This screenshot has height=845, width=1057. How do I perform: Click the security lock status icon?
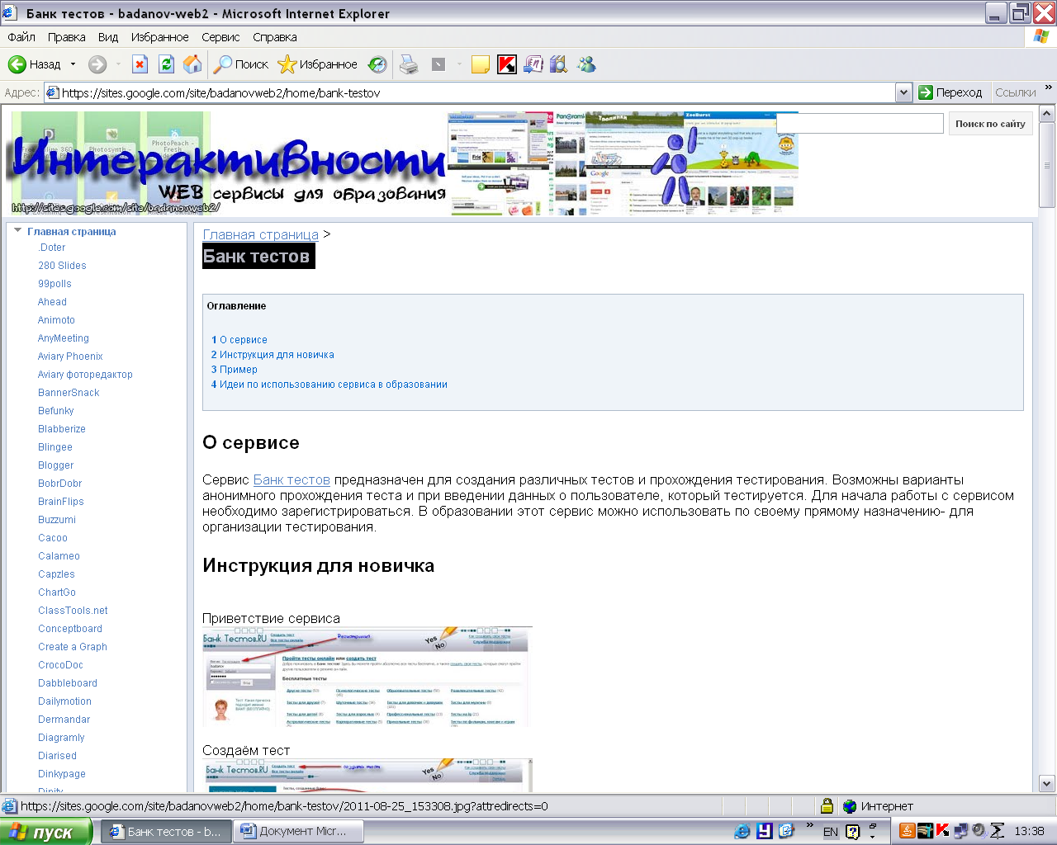(x=827, y=806)
